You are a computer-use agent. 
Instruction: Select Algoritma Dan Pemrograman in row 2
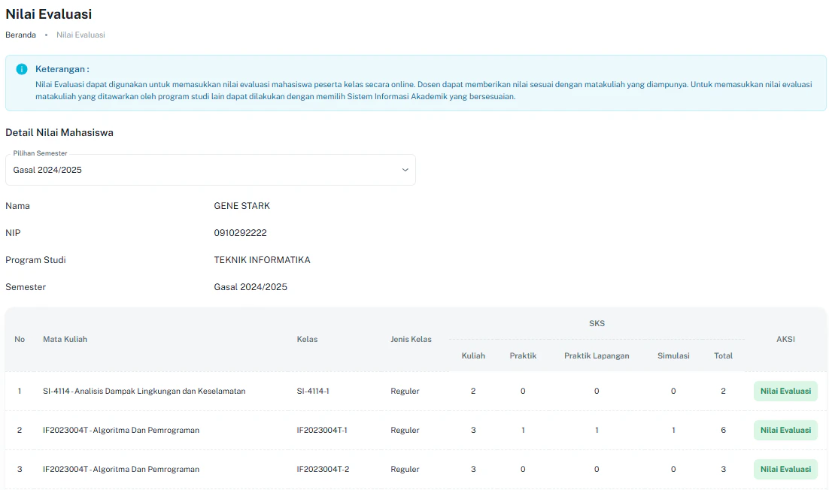pos(121,431)
